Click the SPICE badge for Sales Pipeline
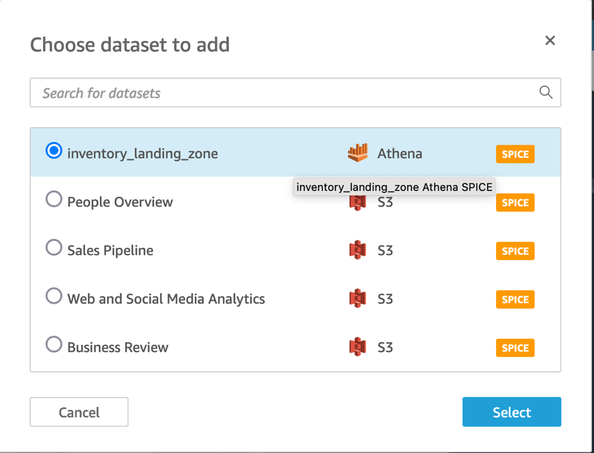This screenshot has height=453, width=594. click(x=515, y=251)
